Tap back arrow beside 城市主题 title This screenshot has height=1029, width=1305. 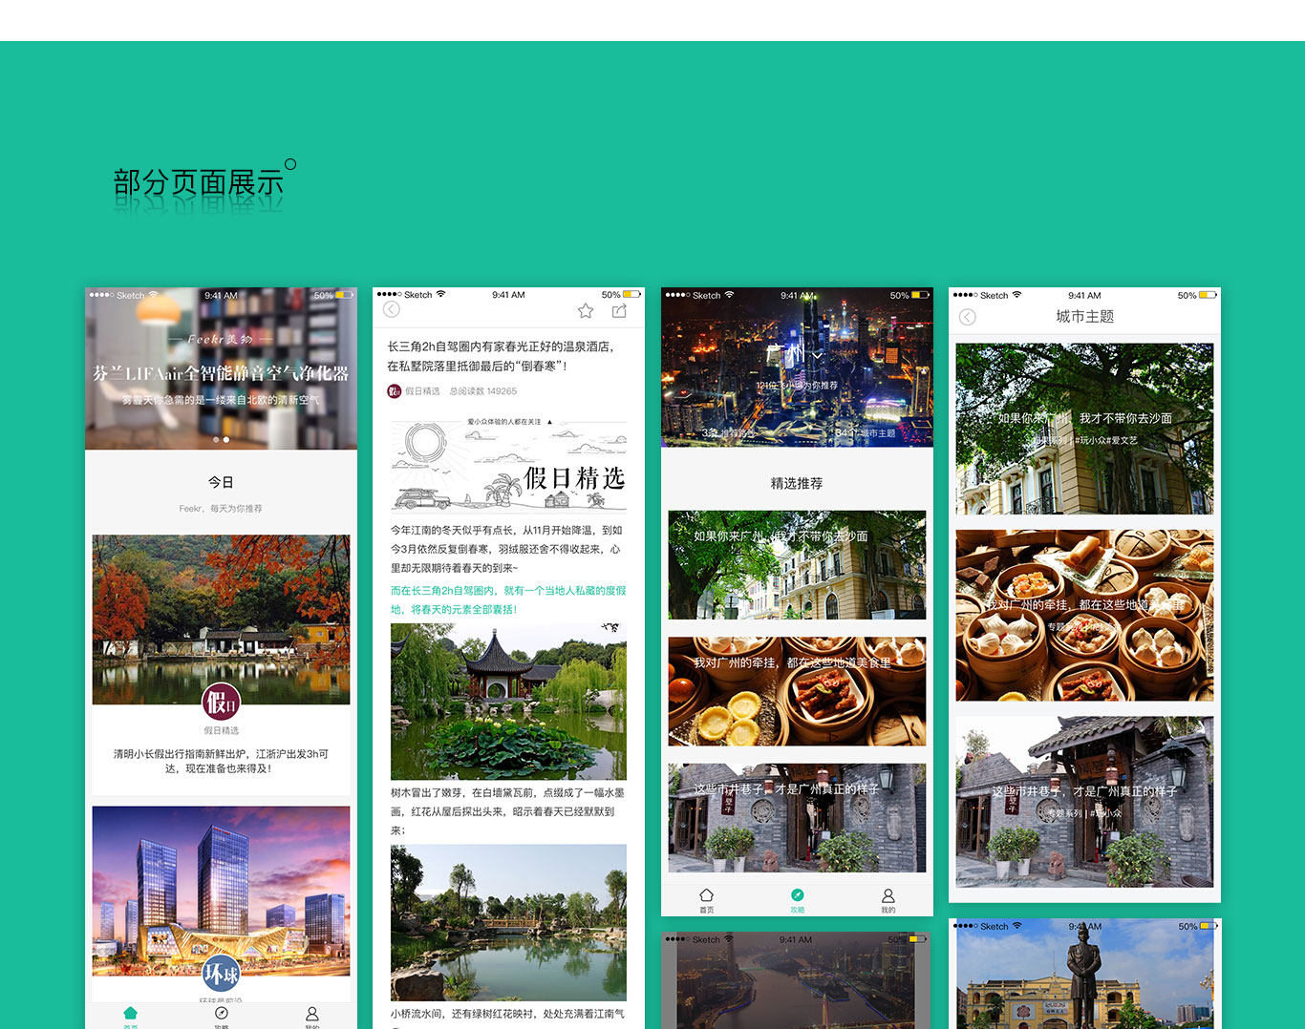pyautogui.click(x=968, y=317)
